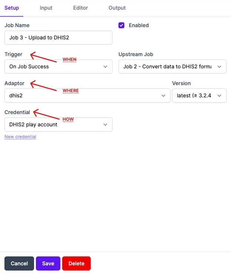Click the Upstream Job label

(x=136, y=54)
